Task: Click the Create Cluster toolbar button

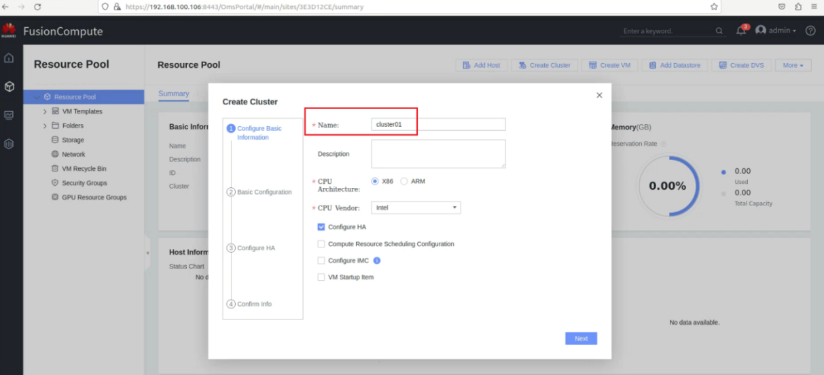Action: pyautogui.click(x=544, y=65)
